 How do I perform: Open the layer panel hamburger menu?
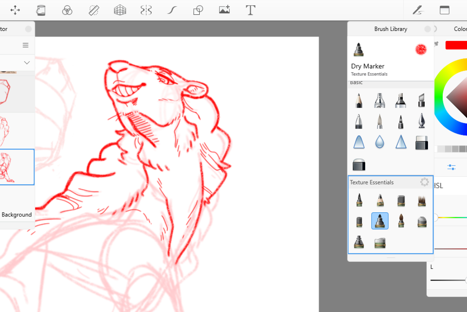(x=26, y=45)
